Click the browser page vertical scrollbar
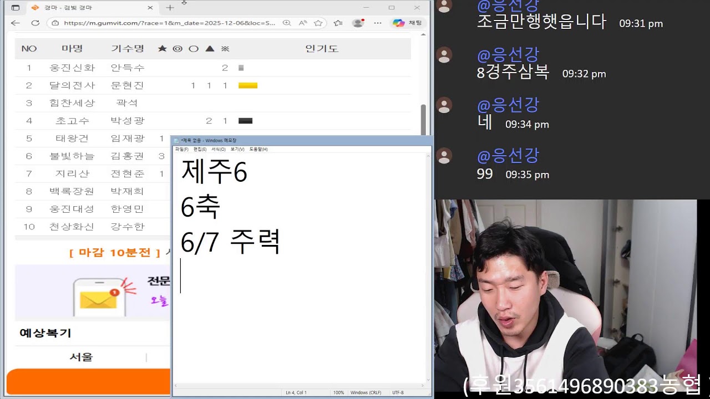This screenshot has width=710, height=399. 424,119
